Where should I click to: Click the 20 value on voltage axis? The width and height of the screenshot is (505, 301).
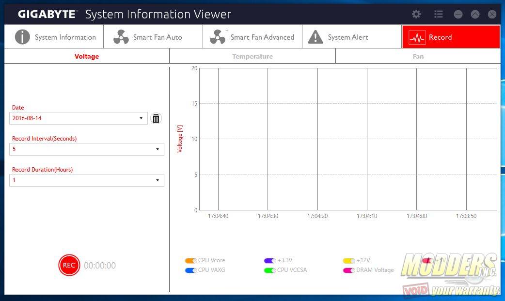[x=194, y=68]
